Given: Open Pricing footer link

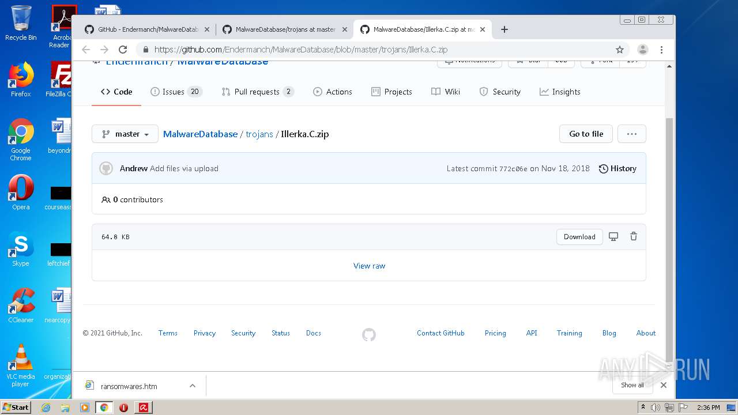Looking at the screenshot, I should point(495,333).
